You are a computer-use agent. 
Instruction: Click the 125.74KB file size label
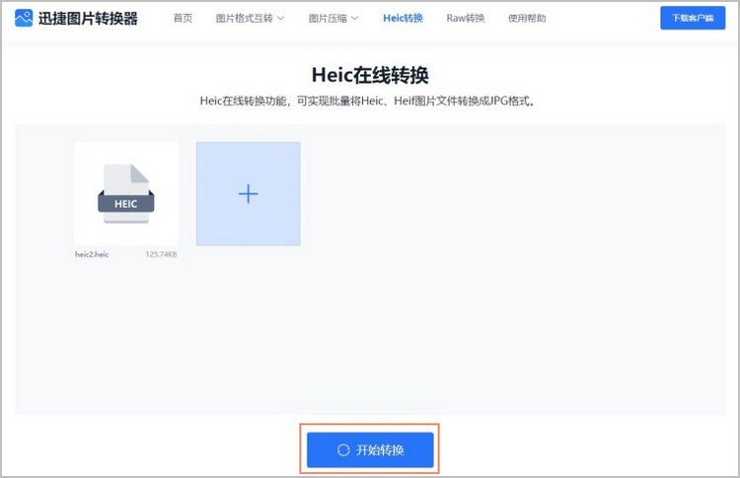coord(161,253)
